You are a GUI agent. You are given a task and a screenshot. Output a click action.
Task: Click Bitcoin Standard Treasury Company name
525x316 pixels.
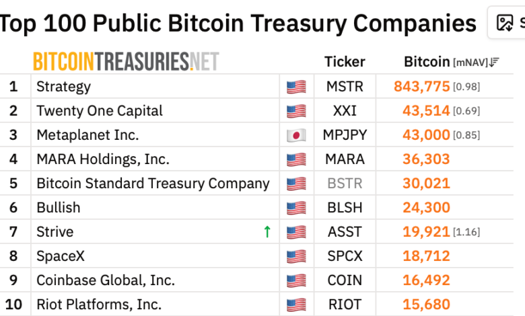153,184
